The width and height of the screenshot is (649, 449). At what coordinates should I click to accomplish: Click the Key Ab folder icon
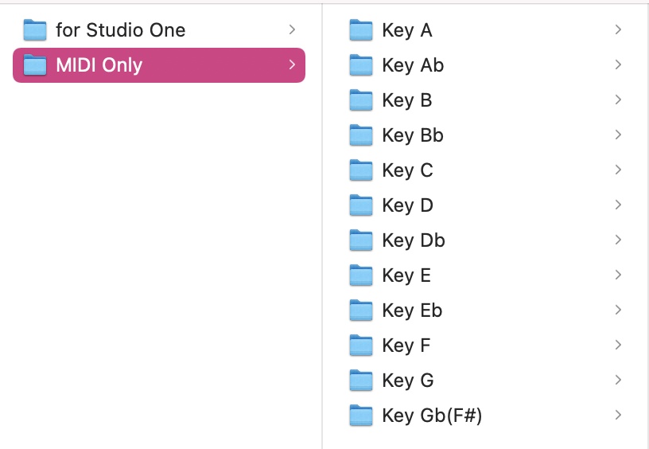coord(361,65)
